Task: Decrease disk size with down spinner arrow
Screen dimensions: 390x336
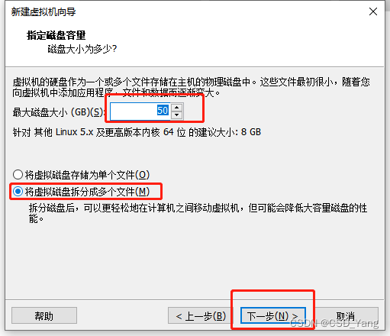Action: point(177,115)
